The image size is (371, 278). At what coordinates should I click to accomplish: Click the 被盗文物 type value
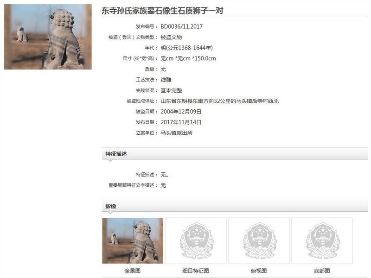[x=171, y=37]
